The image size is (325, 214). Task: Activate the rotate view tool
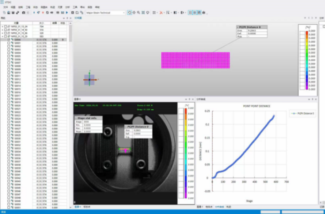click(x=130, y=13)
